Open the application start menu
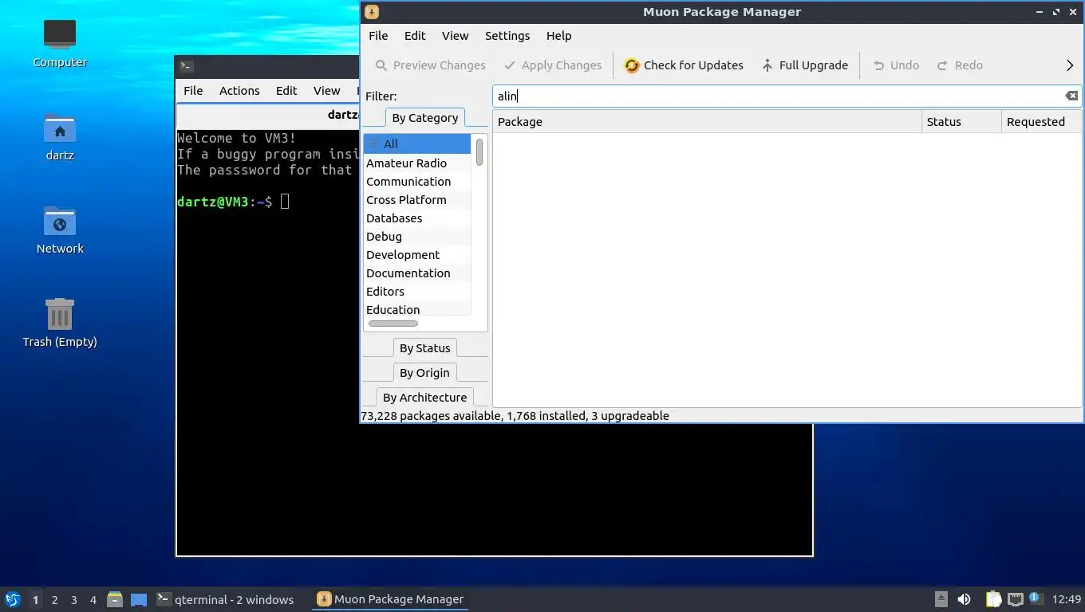Image resolution: width=1085 pixels, height=612 pixels. pyautogui.click(x=13, y=599)
